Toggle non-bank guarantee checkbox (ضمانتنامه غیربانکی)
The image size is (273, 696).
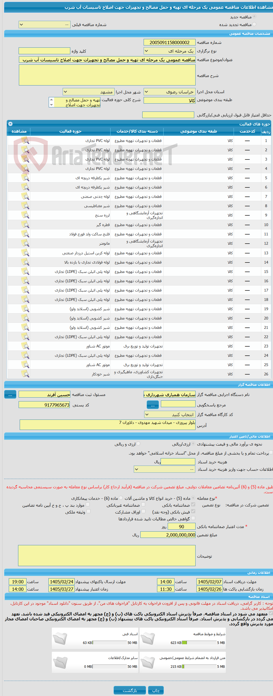tap(143, 504)
